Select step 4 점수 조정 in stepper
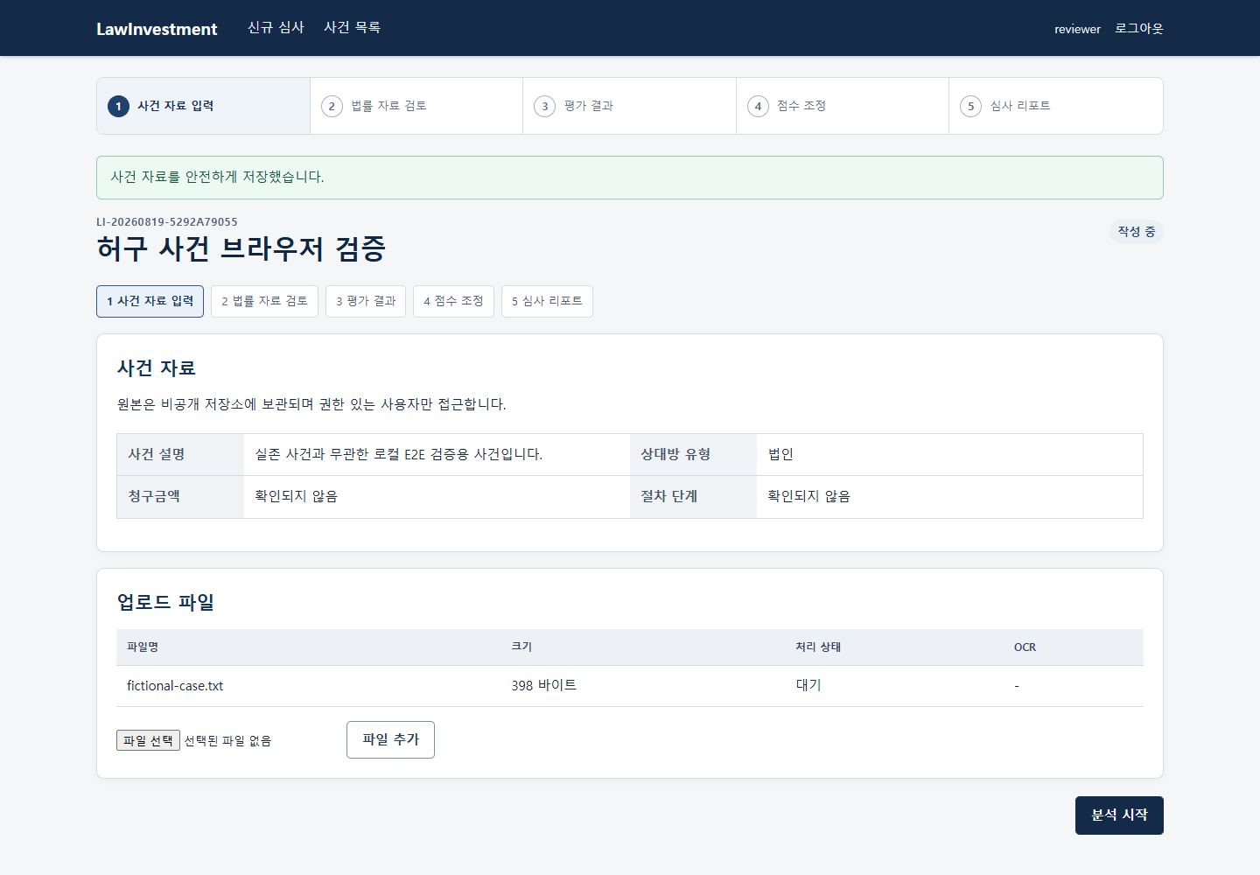1260x875 pixels. click(x=843, y=106)
